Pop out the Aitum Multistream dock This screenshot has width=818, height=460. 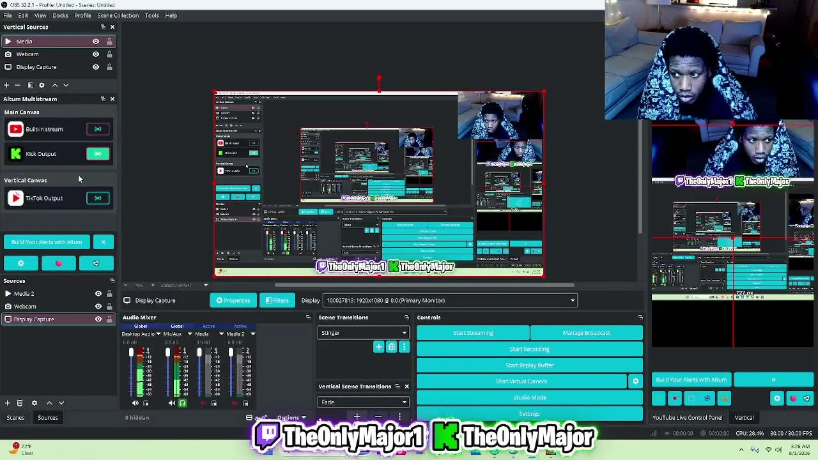coord(103,99)
